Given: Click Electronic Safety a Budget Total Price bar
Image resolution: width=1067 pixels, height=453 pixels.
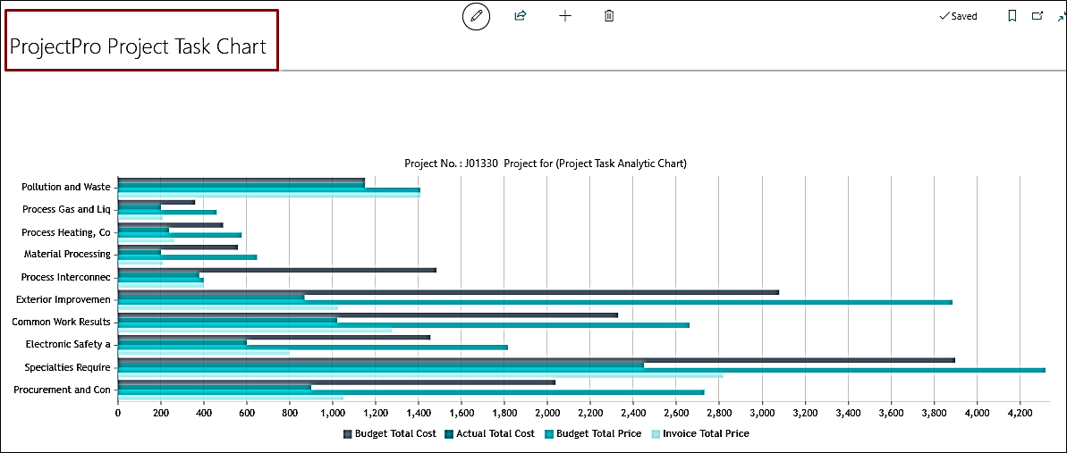Looking at the screenshot, I should point(313,347).
